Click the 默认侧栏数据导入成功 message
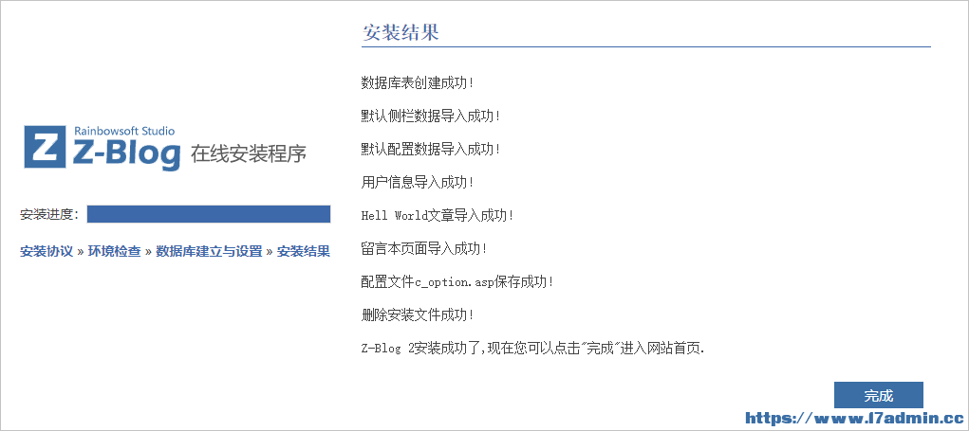 [x=430, y=116]
